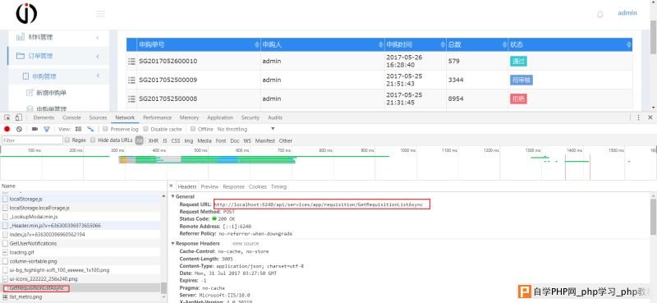This screenshot has height=303, width=657.
Task: Switch to the Performance tab
Action: coord(157,117)
